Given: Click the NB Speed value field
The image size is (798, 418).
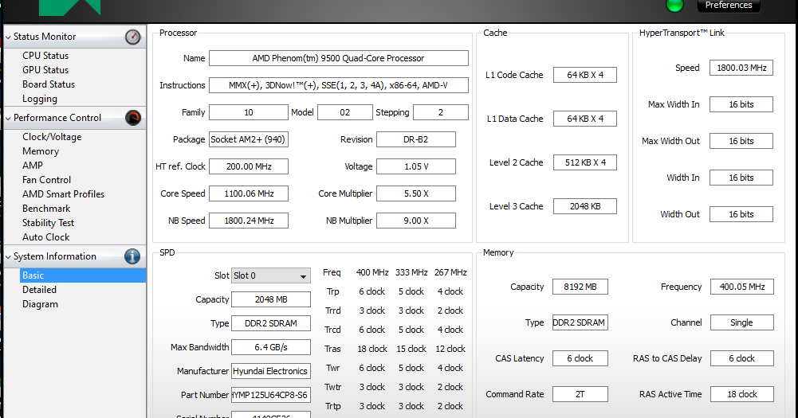Looking at the screenshot, I should click(249, 221).
